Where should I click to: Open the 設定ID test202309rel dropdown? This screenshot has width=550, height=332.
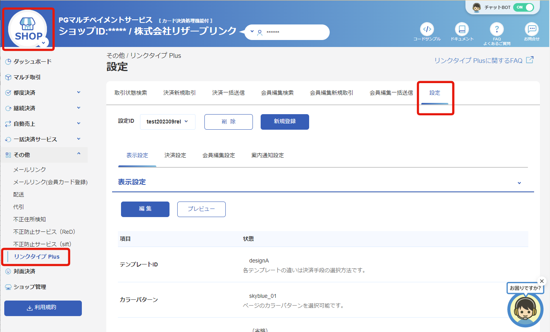(168, 122)
